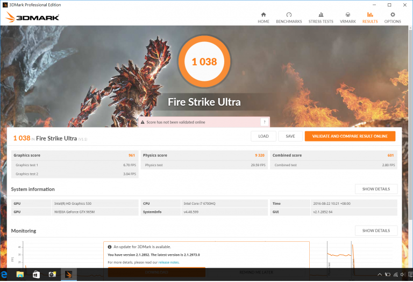
Task: Click the main score circle 1 038
Action: (204, 62)
